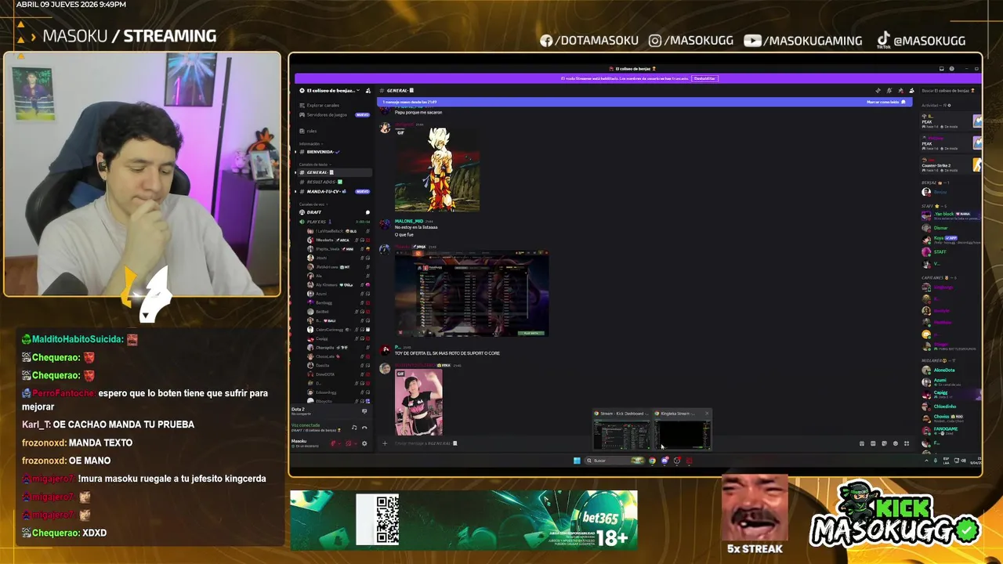Collapse the Canales de texto category
The image size is (1003, 564).
(x=315, y=164)
